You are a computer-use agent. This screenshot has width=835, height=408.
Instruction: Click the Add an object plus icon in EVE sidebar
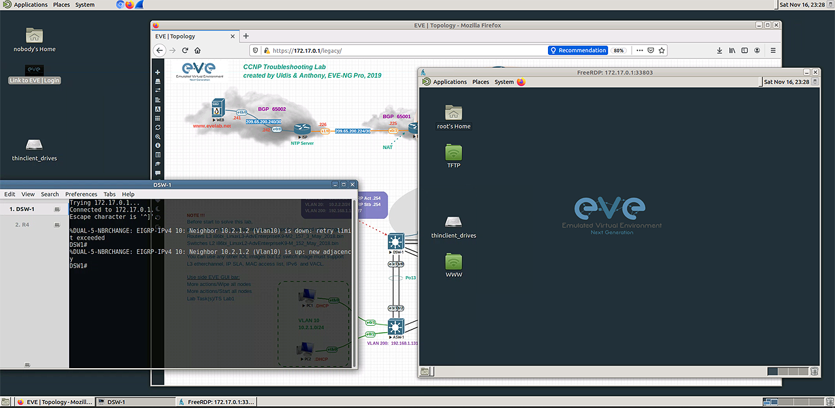coord(158,72)
